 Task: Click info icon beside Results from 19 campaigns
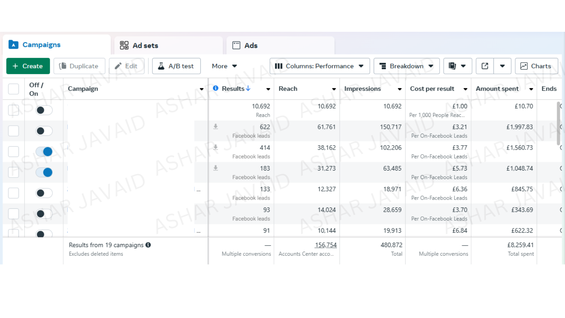(148, 245)
